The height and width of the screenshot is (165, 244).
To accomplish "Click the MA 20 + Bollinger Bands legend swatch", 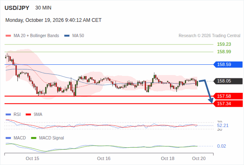I will click(8, 36).
